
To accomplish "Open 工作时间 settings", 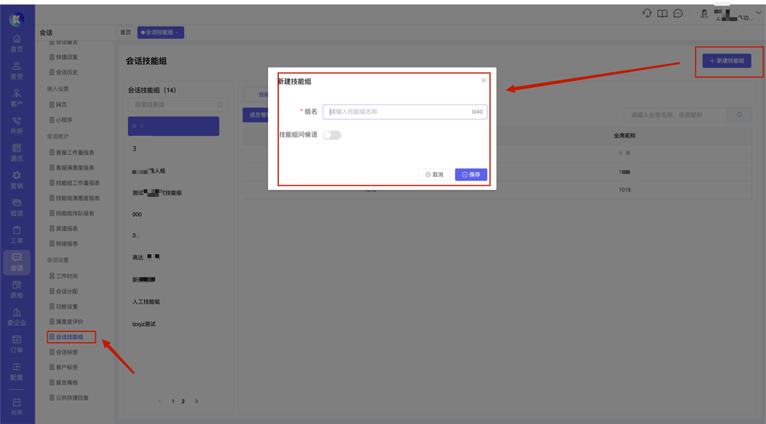I will (x=63, y=276).
